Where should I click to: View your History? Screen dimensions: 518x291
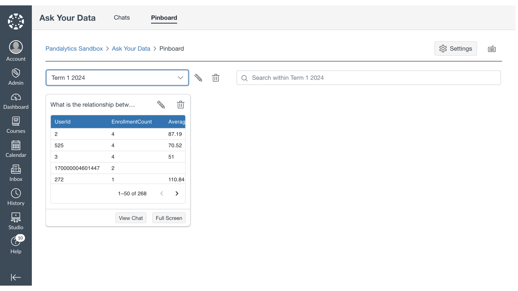pyautogui.click(x=15, y=197)
